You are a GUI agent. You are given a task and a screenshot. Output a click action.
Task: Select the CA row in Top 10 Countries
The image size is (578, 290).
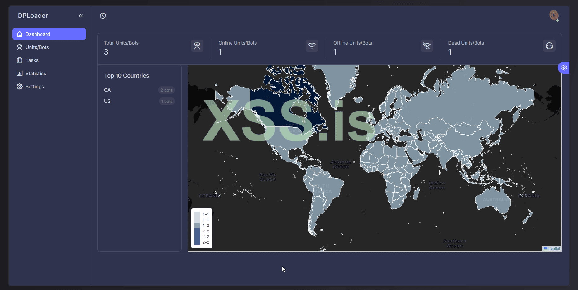(x=107, y=90)
